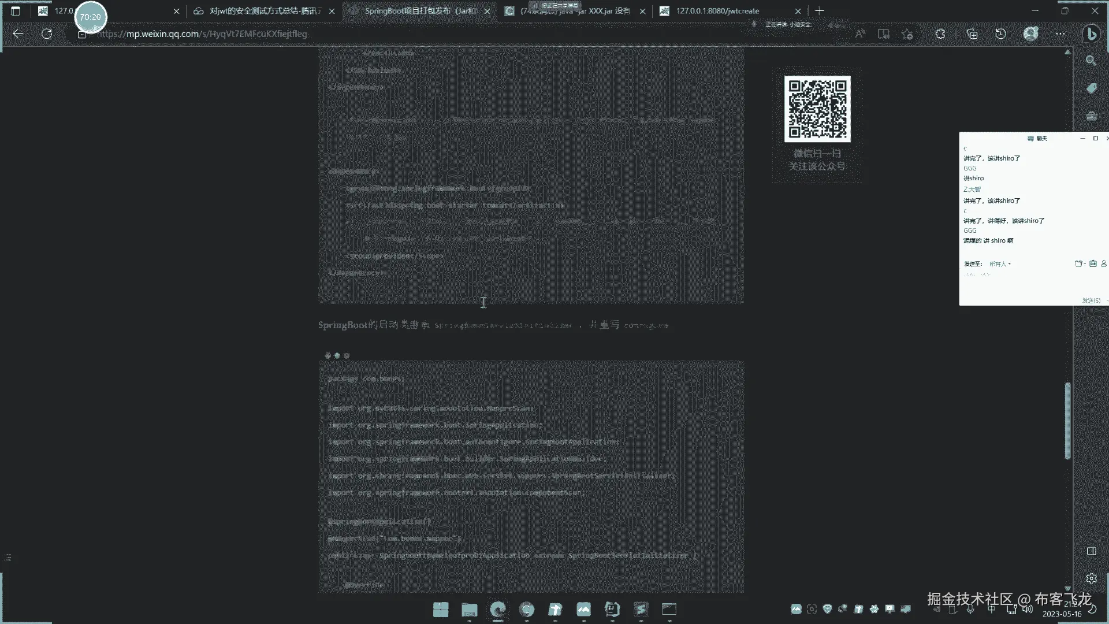This screenshot has width=1109, height=624.
Task: Open Collections icon in toolbar
Action: [972, 34]
